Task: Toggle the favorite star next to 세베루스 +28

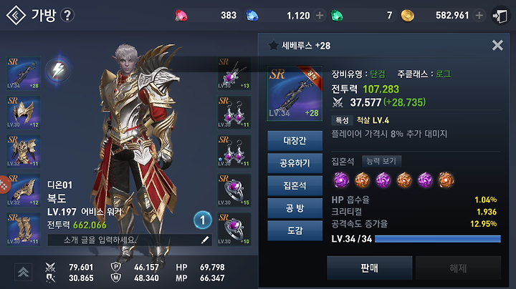Action: point(273,45)
